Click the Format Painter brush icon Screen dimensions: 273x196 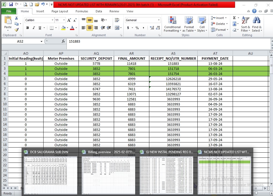coord(17,30)
